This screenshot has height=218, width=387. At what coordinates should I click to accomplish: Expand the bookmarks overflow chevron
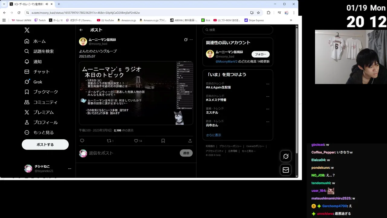point(291,20)
